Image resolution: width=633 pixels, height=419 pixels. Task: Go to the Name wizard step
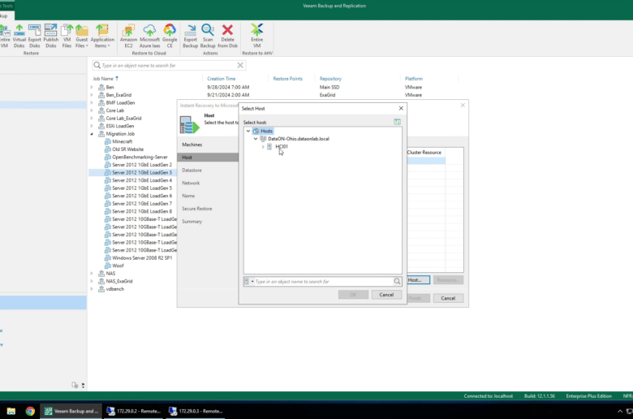tap(188, 196)
